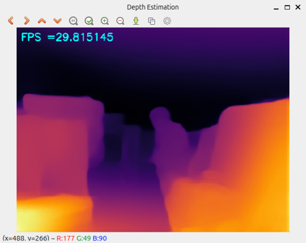Image resolution: width=306 pixels, height=243 pixels.
Task: Click the pixel coordinates in status bar
Action: [26, 238]
